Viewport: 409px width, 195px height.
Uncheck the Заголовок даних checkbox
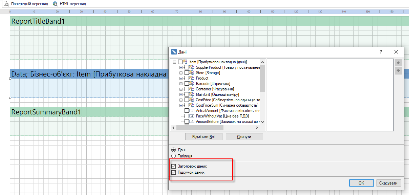pyautogui.click(x=174, y=167)
